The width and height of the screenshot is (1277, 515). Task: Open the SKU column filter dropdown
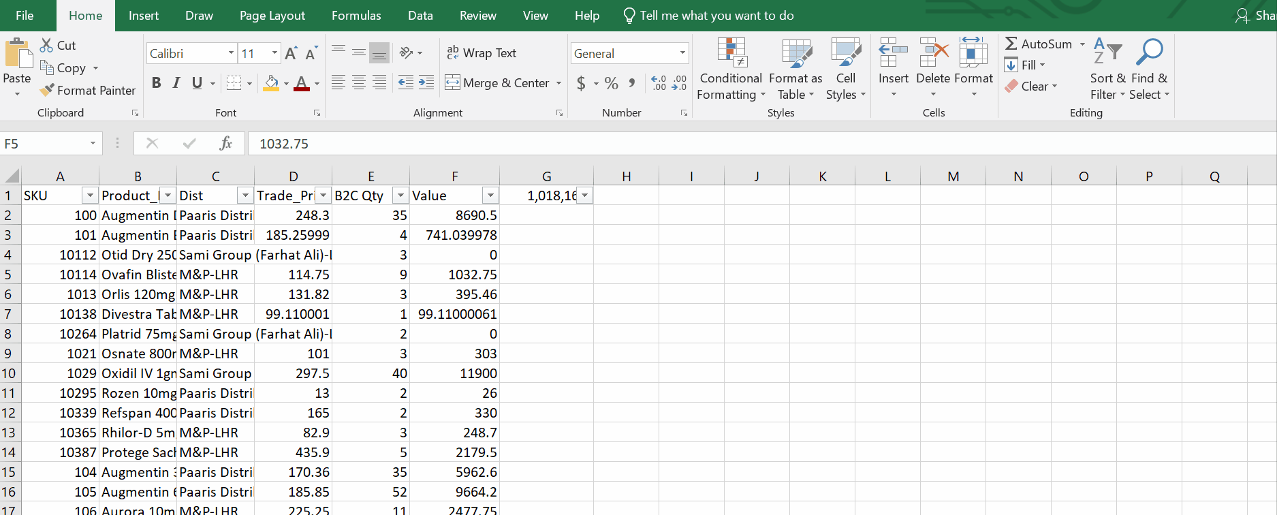pos(89,196)
